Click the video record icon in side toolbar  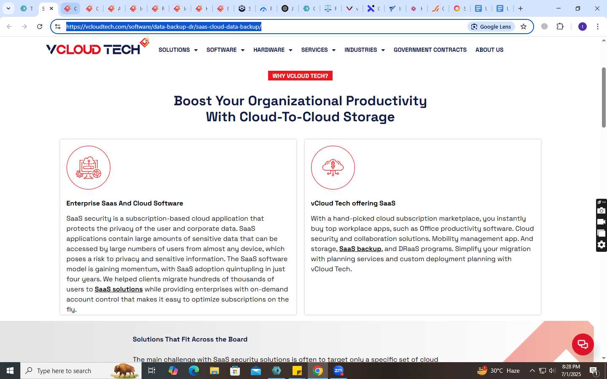tap(602, 222)
